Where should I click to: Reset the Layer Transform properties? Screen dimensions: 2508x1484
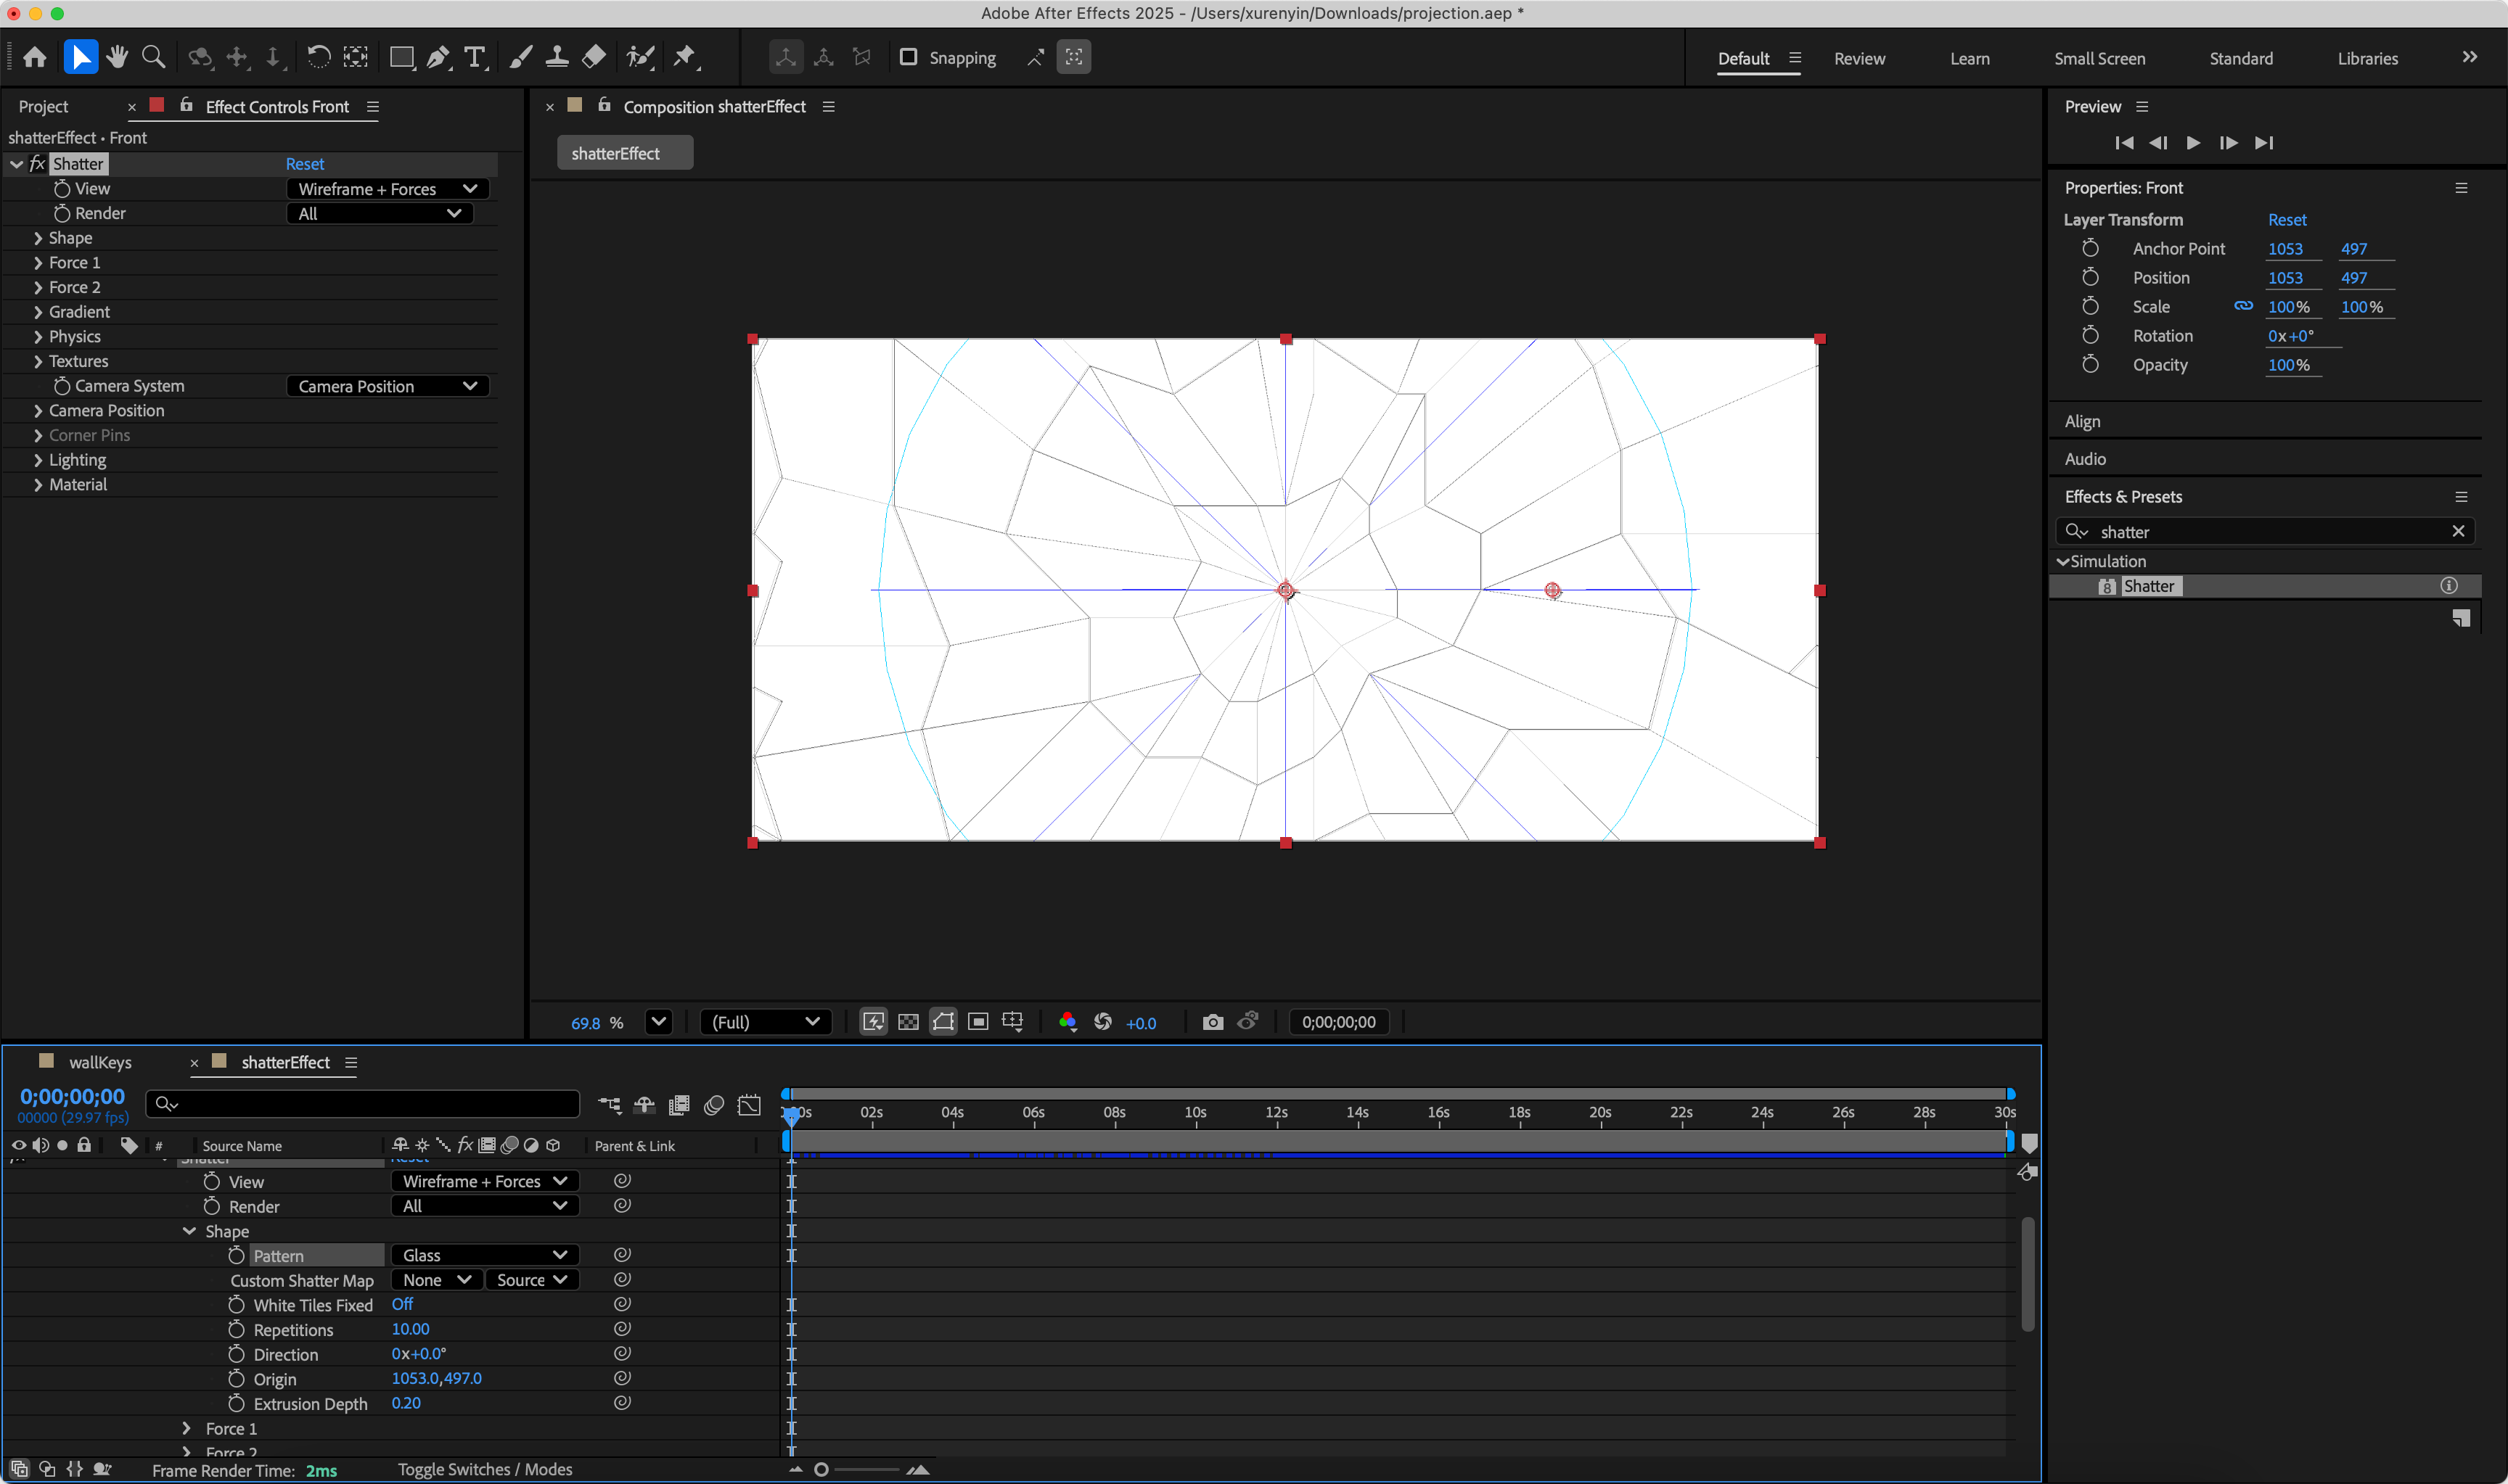(2286, 220)
